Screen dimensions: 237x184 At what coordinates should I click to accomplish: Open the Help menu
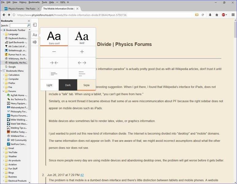pyautogui.click(x=52, y=2)
